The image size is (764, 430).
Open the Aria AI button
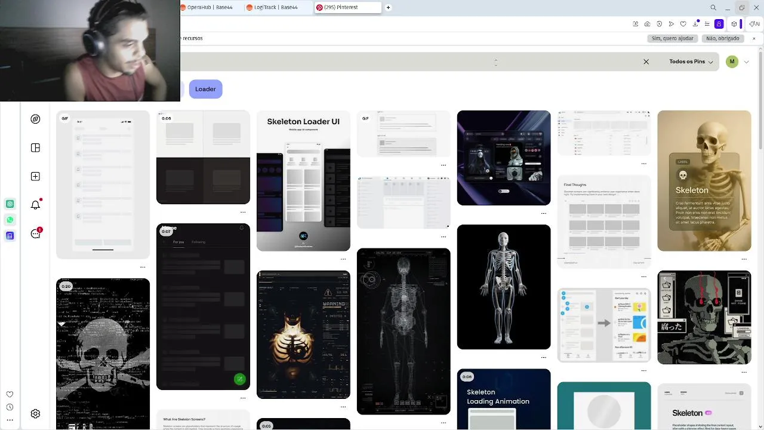[754, 24]
